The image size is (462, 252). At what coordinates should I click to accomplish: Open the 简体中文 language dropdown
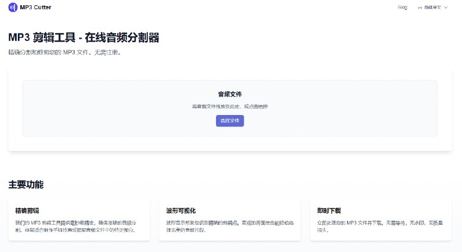pyautogui.click(x=432, y=8)
